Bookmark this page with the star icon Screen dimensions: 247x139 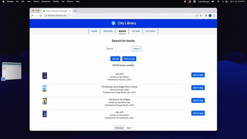(201, 15)
